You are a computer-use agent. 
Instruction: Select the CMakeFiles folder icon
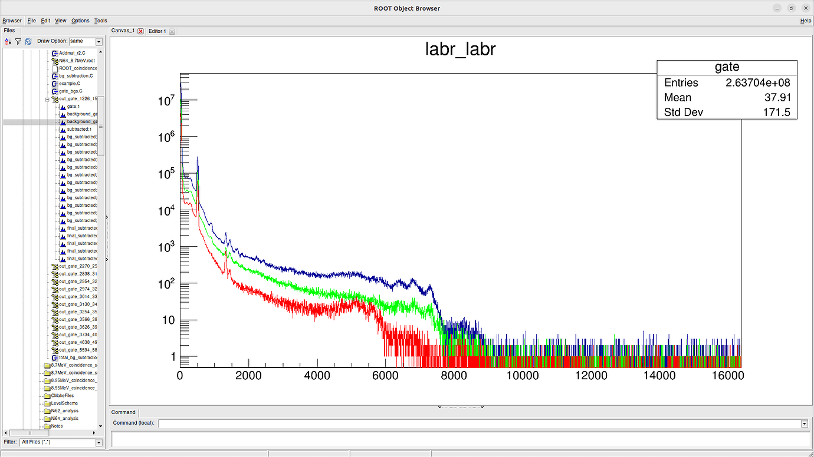(47, 396)
